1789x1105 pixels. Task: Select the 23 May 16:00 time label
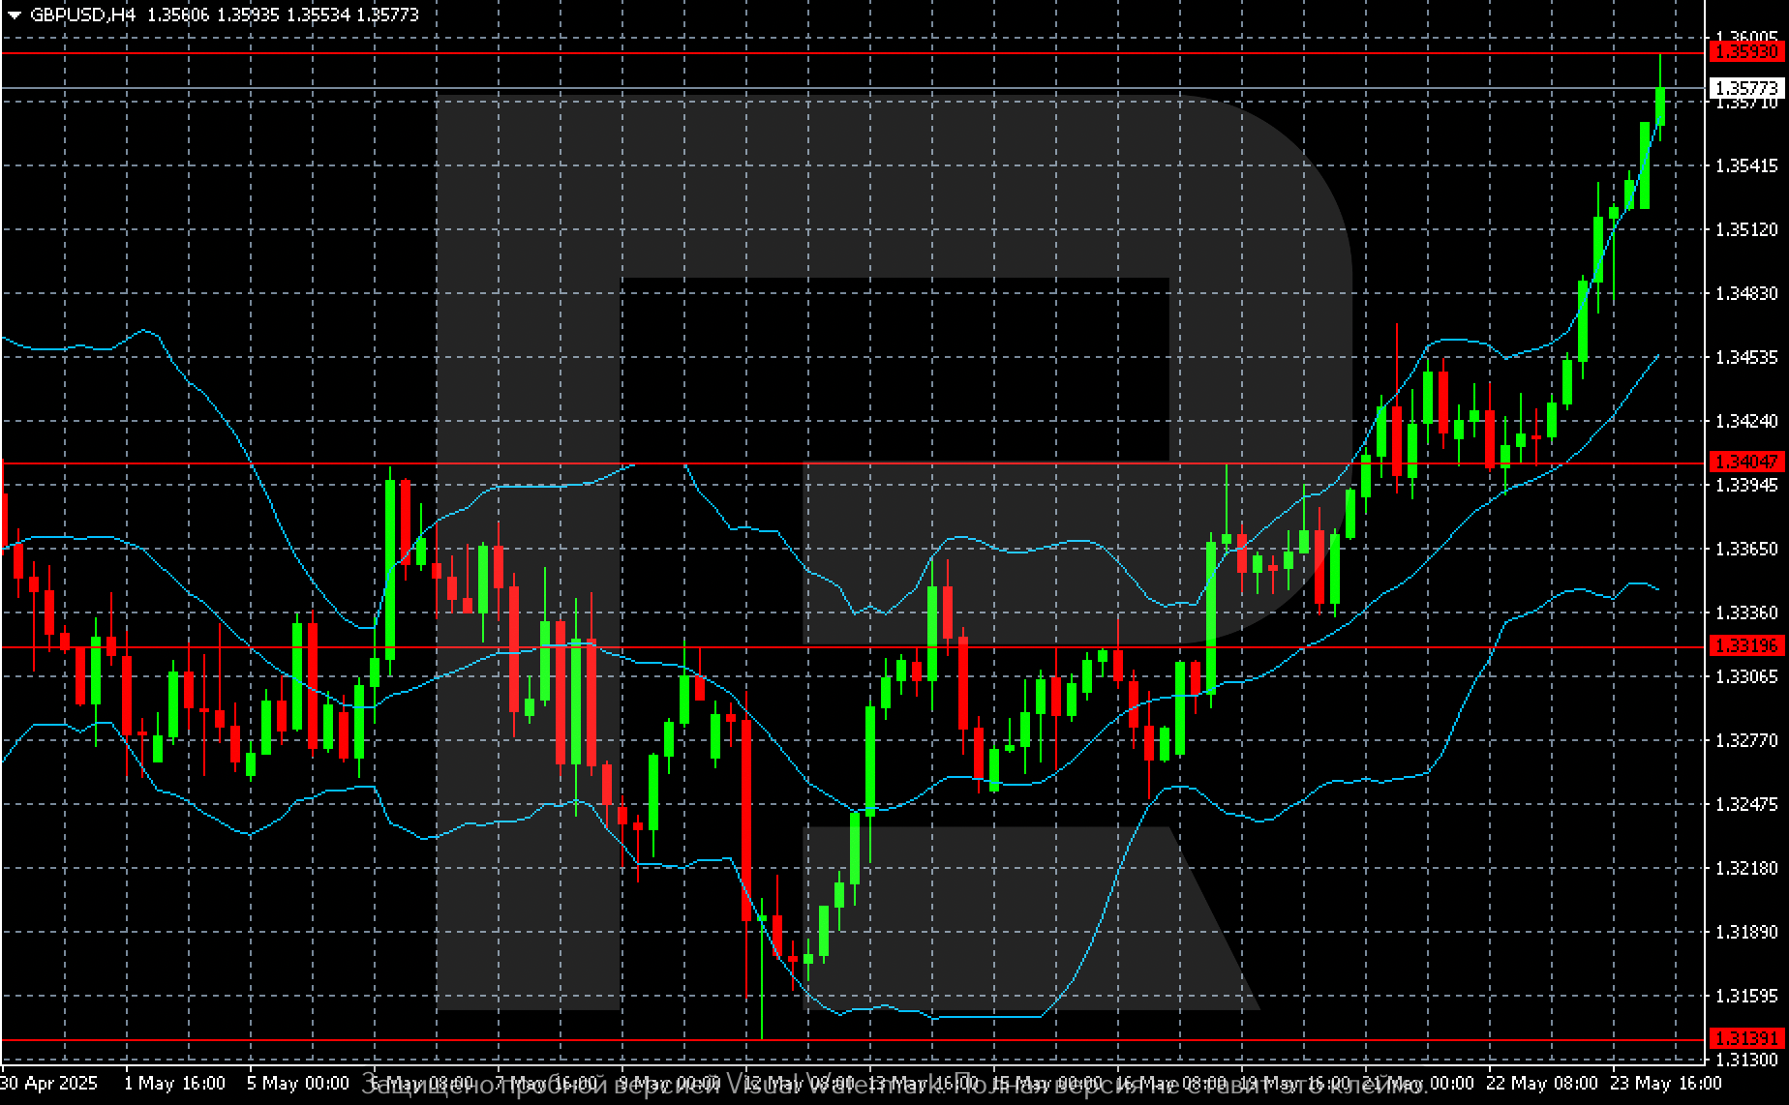point(1658,1083)
